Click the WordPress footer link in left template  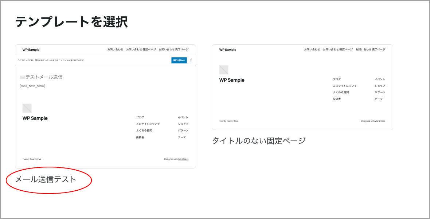183,159
